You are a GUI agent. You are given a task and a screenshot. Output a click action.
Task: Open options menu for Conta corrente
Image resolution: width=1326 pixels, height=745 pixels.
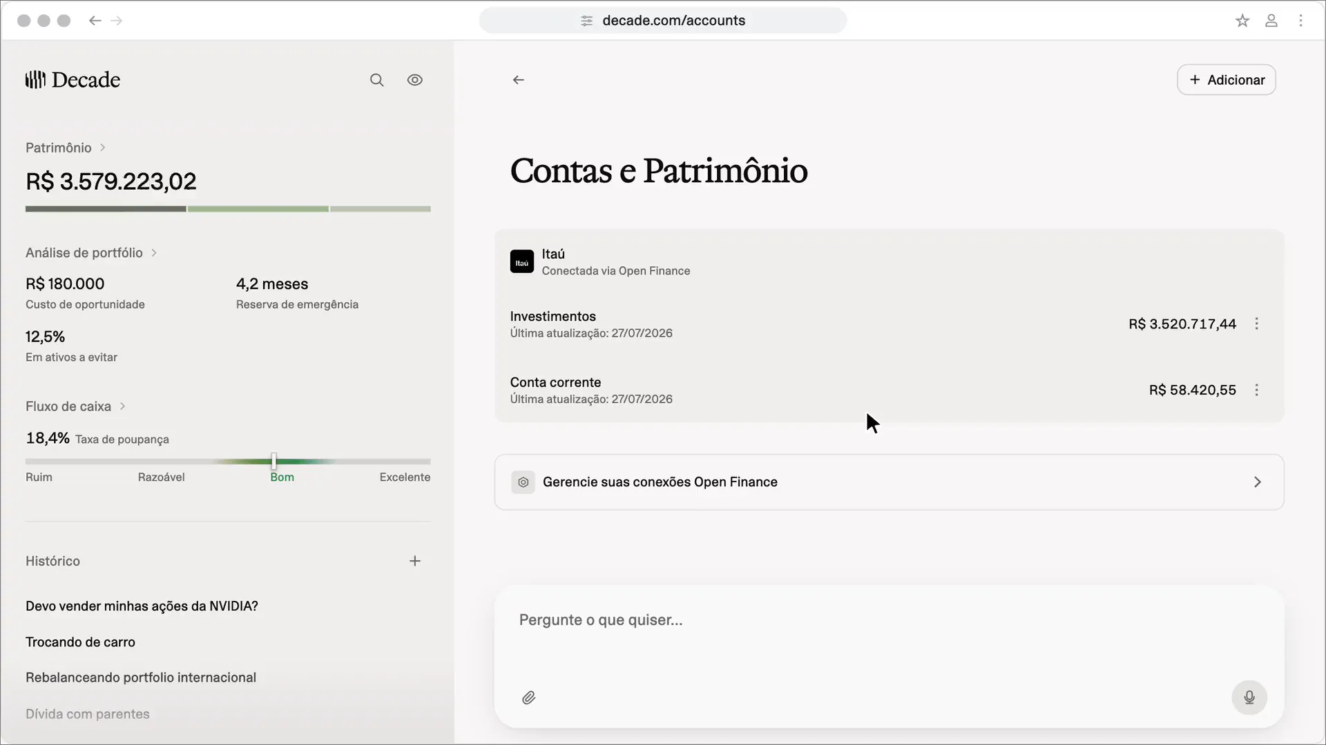pyautogui.click(x=1257, y=390)
